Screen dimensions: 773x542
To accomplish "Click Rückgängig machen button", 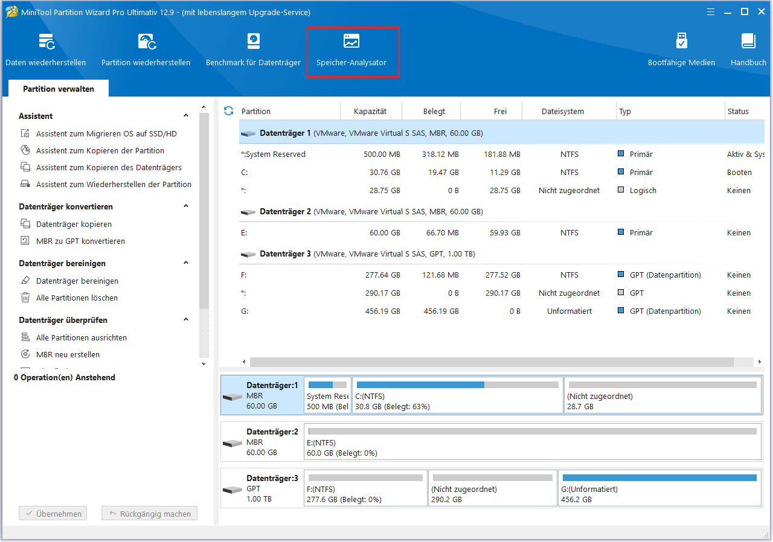I will point(149,514).
